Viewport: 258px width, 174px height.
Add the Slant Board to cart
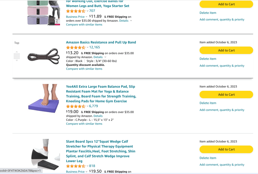pos(226,149)
